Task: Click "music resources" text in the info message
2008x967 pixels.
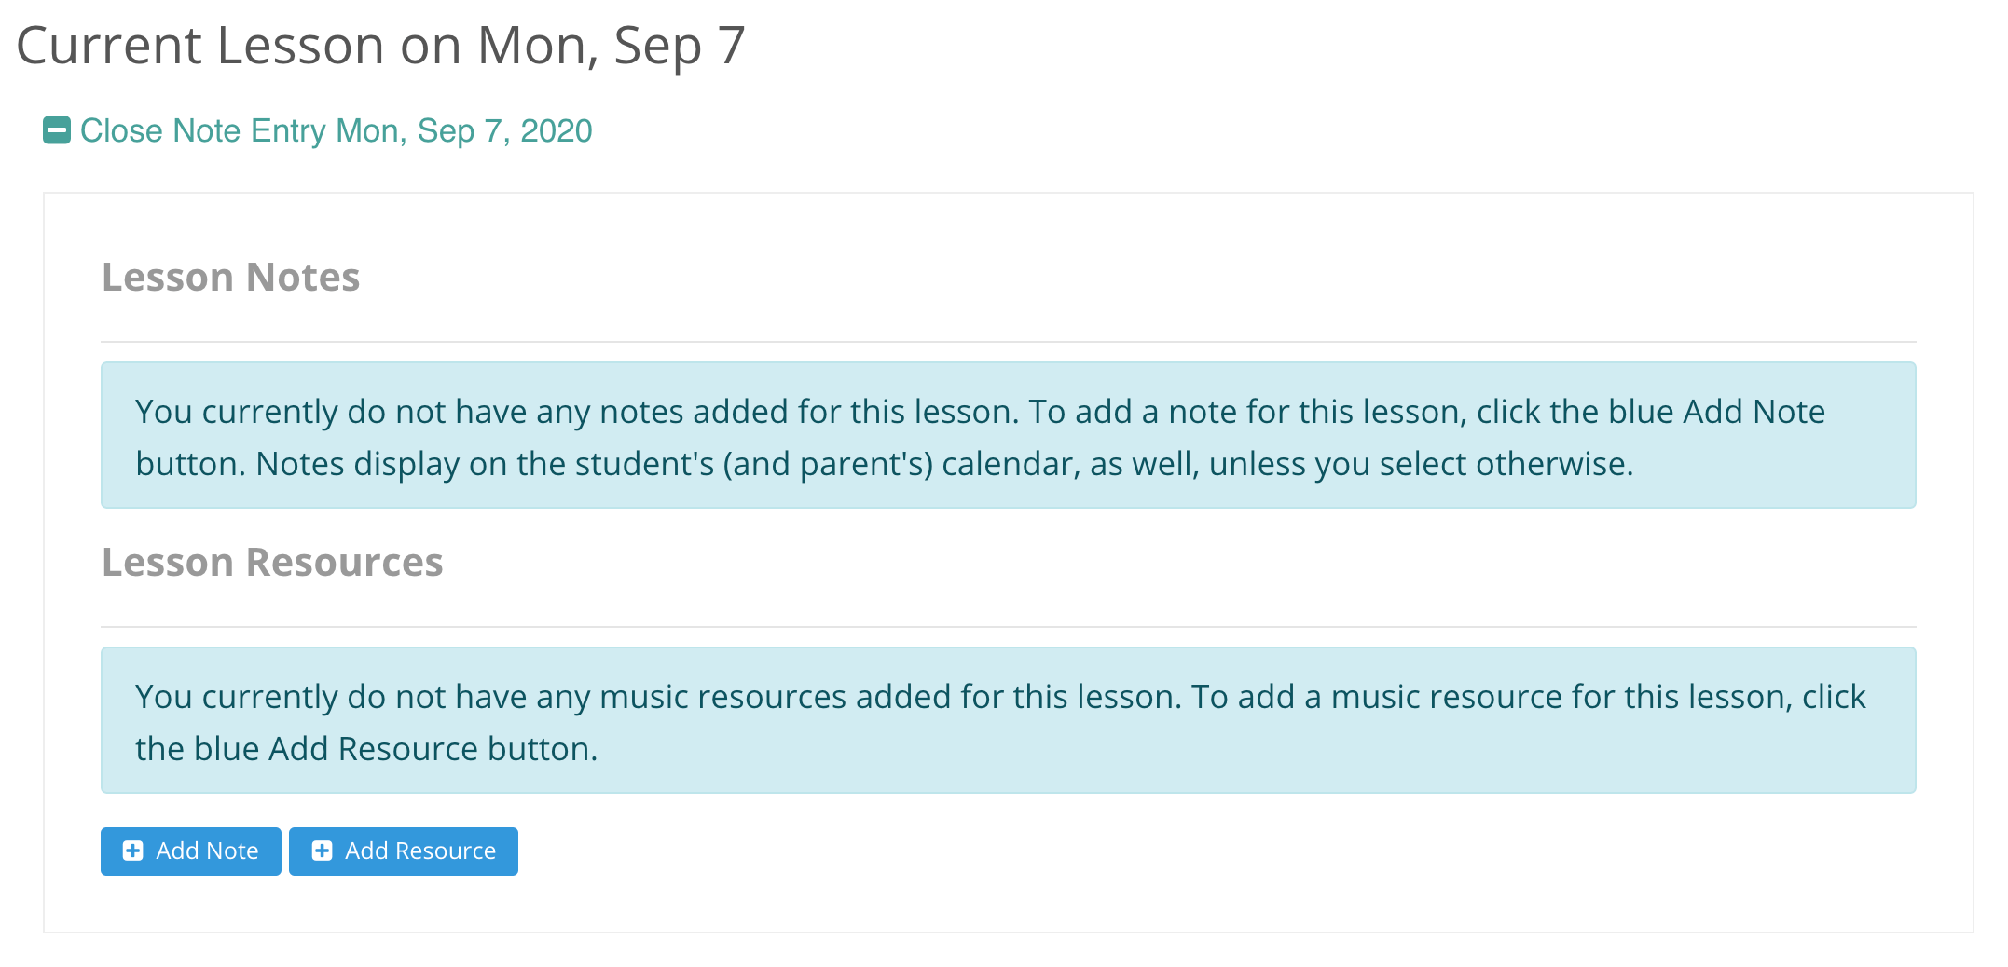Action: click(722, 697)
